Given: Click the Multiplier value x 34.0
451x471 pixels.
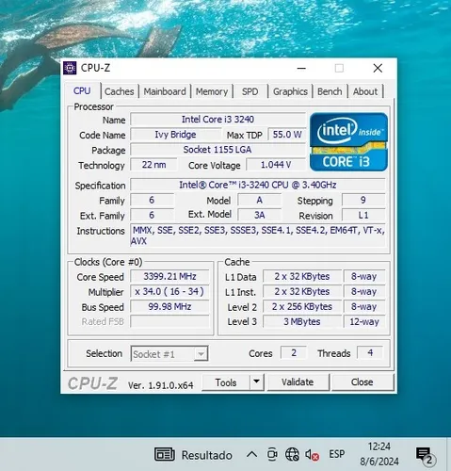Looking at the screenshot, I should tap(169, 292).
